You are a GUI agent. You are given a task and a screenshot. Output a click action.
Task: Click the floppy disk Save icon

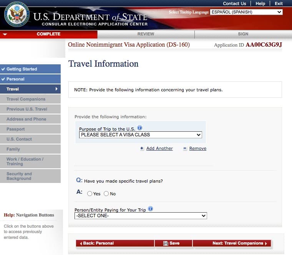166,243
